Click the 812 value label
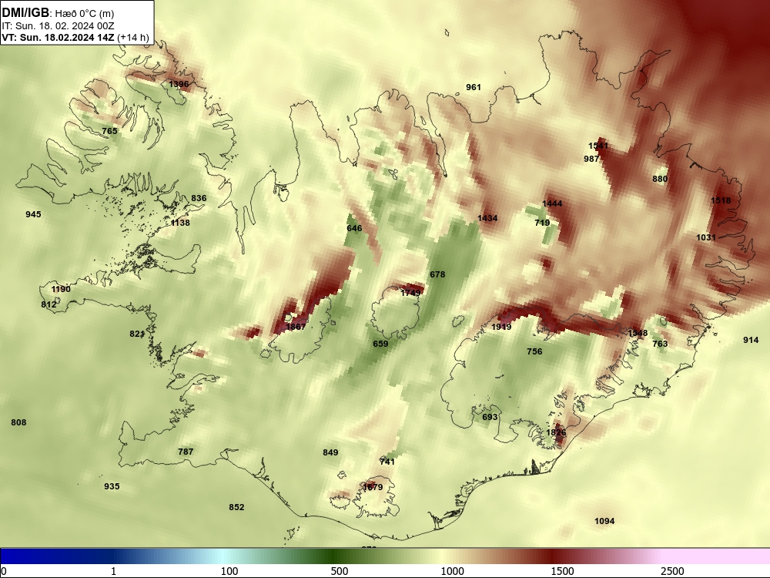This screenshot has height=578, width=770. click(x=49, y=304)
